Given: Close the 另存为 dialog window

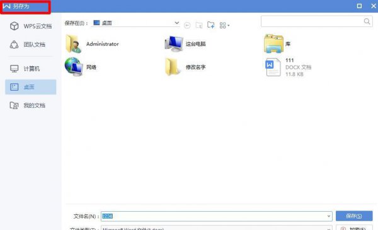Looking at the screenshot, I should pos(374,6).
